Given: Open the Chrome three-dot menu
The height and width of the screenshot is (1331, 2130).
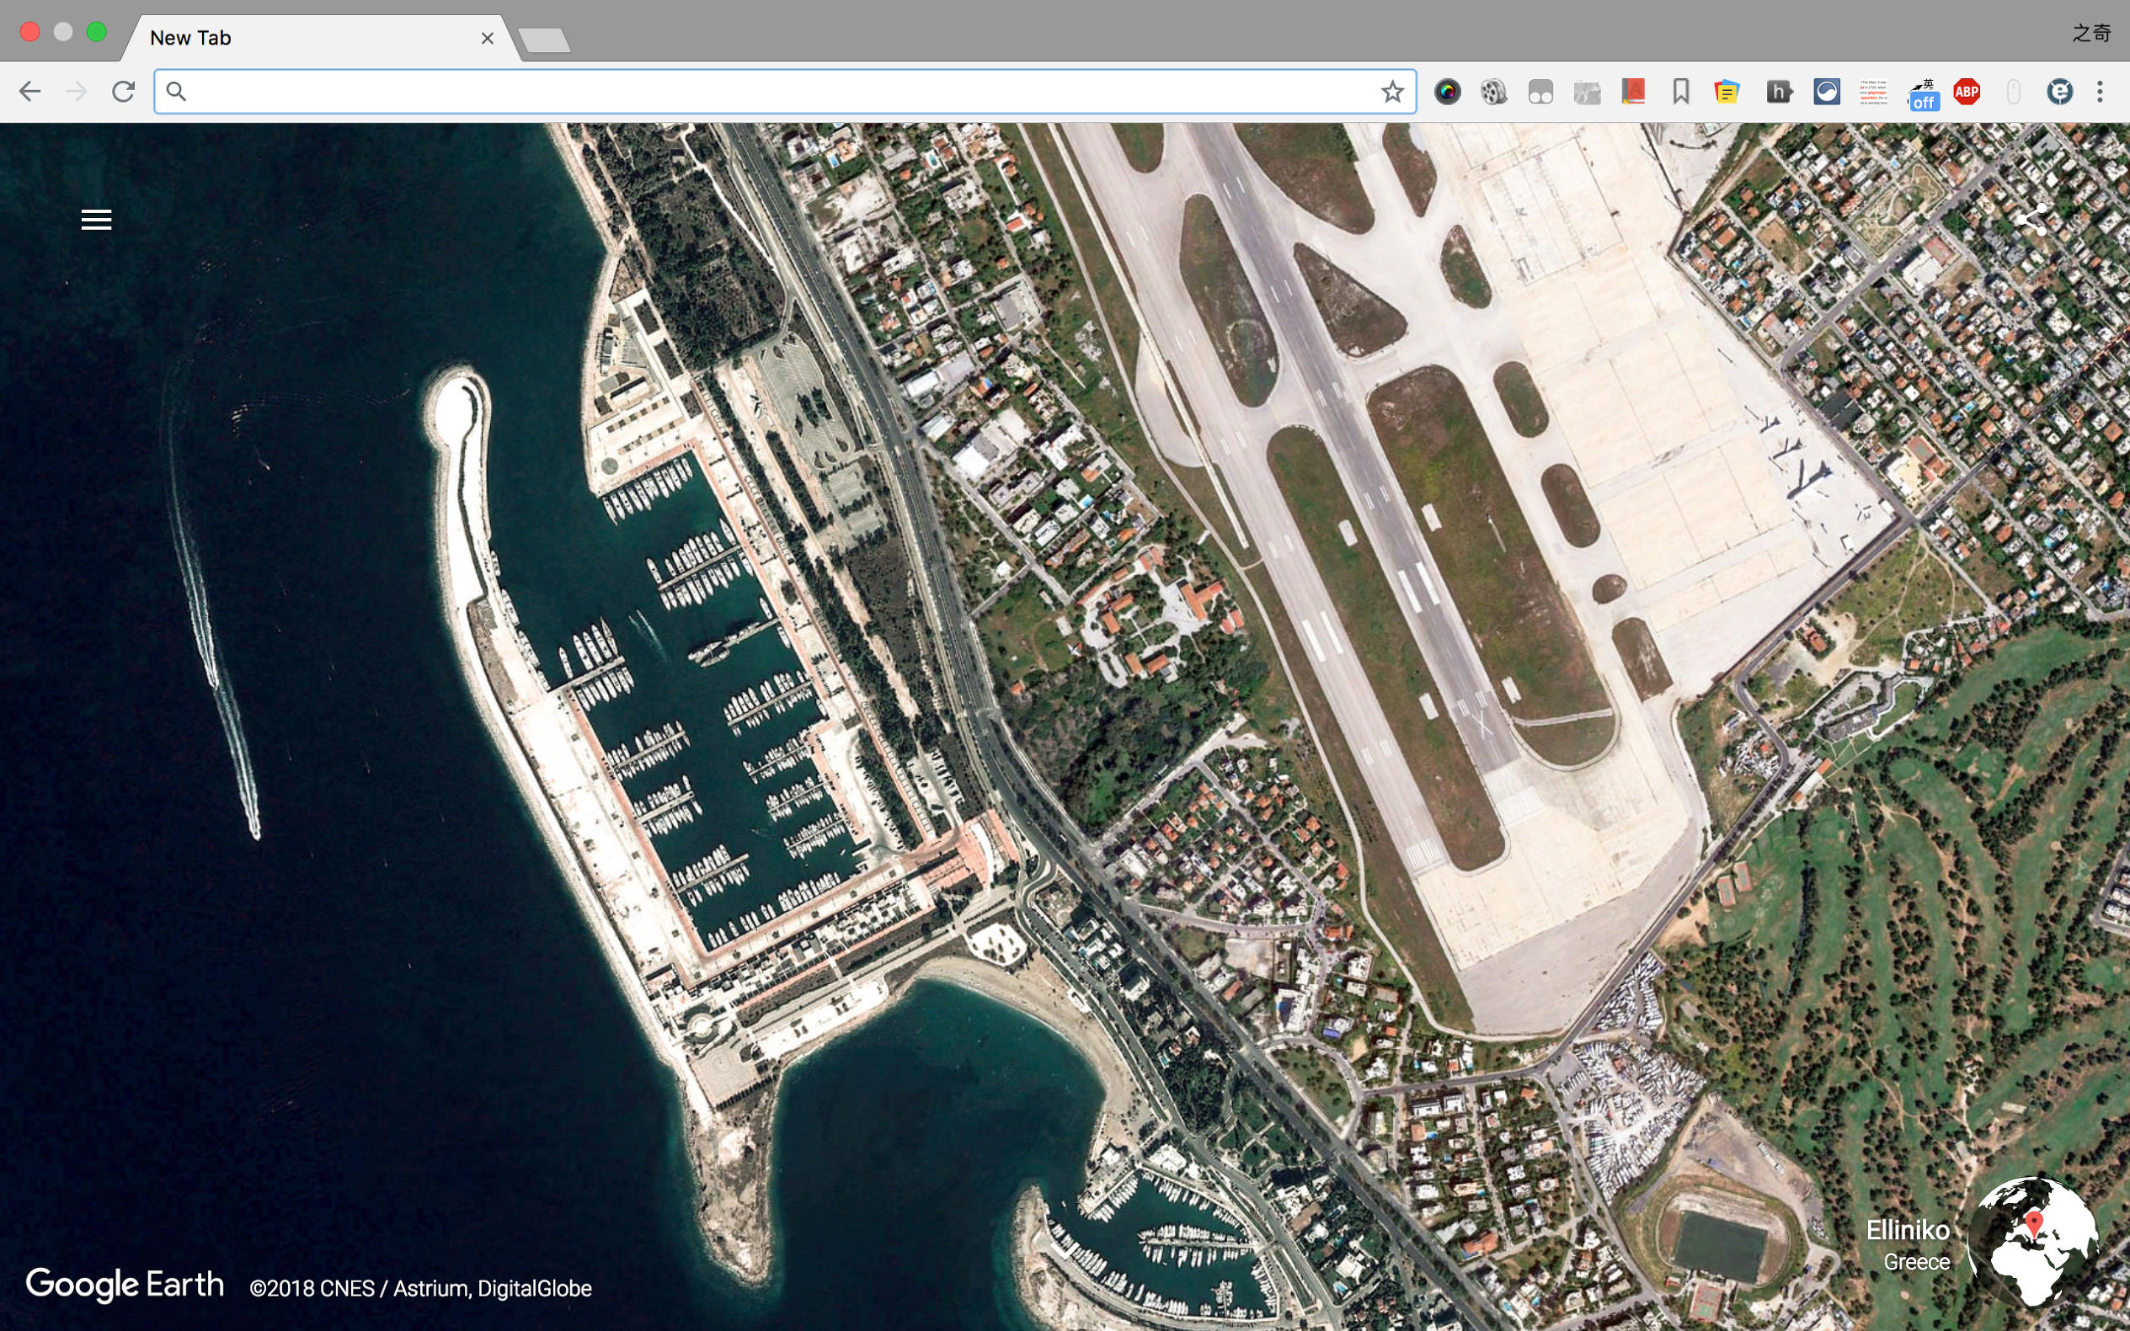Looking at the screenshot, I should click(x=2100, y=92).
